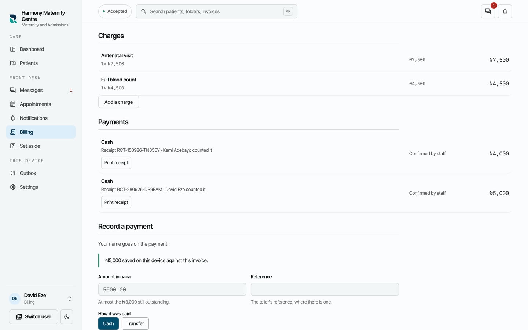Open Settings in the sidebar
Viewport: 528px width, 330px height.
(x=41, y=187)
